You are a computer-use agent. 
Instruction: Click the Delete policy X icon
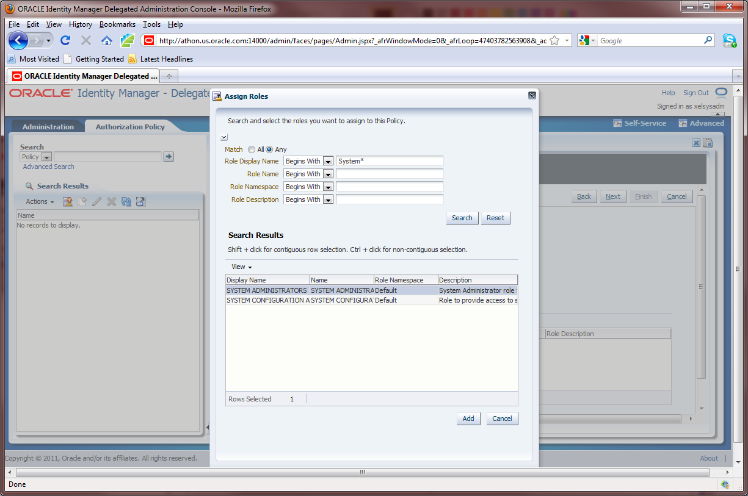[x=111, y=201]
